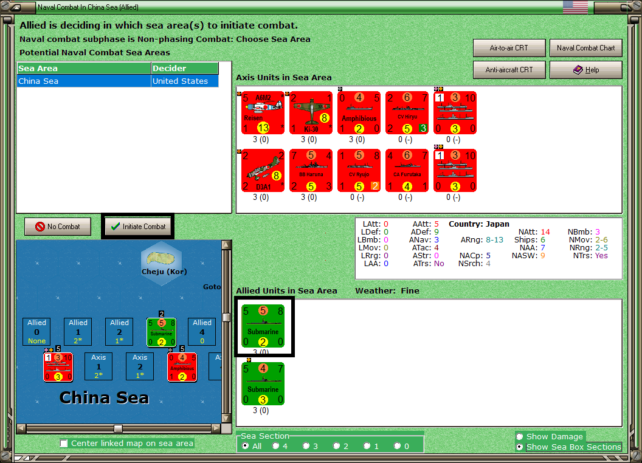Select the China Sea row
Image resolution: width=642 pixels, height=463 pixels.
click(x=117, y=81)
